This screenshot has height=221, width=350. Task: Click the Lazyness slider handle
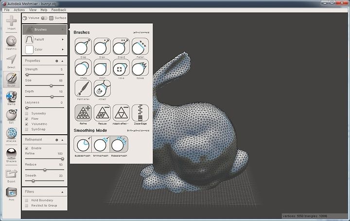pos(27,108)
